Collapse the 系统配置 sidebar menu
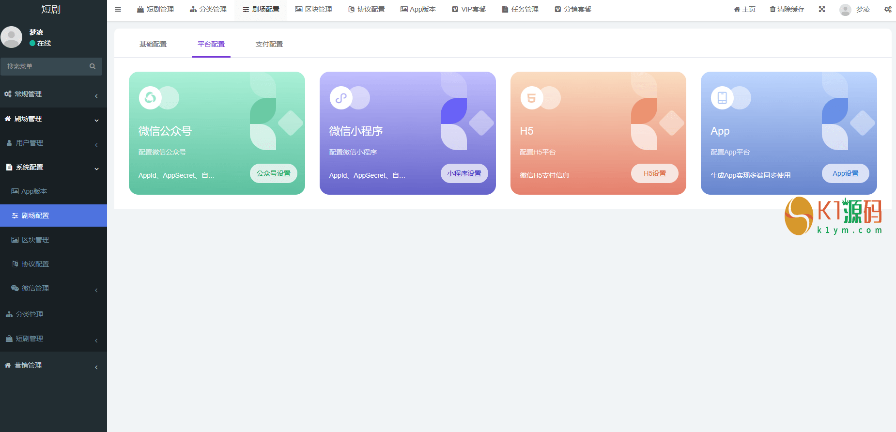The width and height of the screenshot is (896, 432). tap(53, 167)
